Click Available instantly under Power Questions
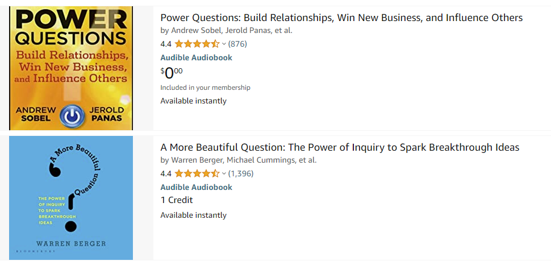This screenshot has width=551, height=265. 193,101
